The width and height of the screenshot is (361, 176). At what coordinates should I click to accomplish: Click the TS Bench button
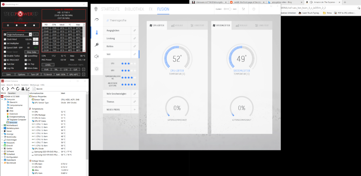[48, 74]
